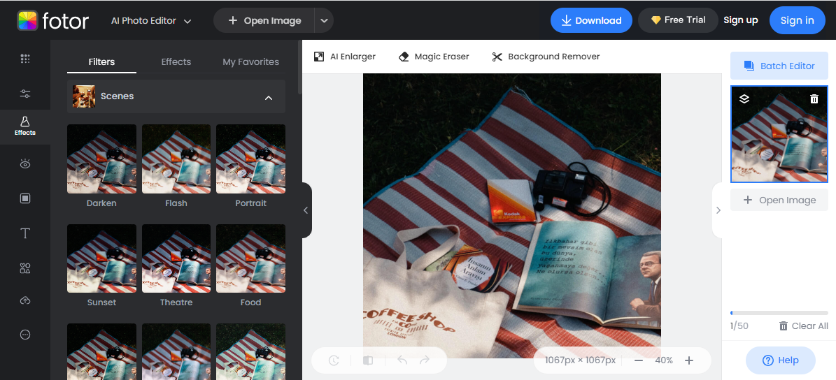Apply the Theatre filter thumbnail

click(176, 258)
